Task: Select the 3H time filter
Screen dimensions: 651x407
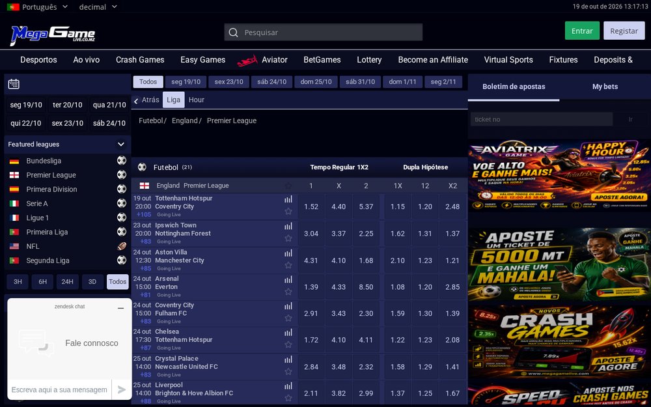Action: (18, 281)
